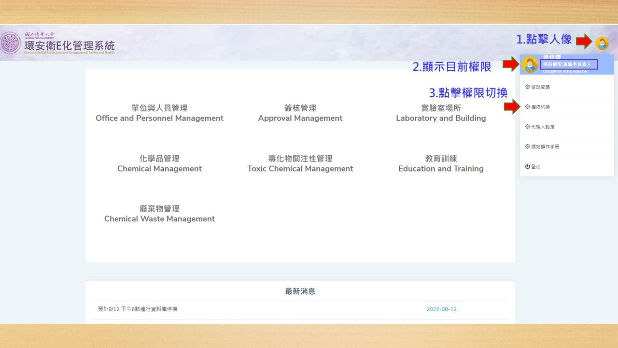Choose 權限切換 in the user menu
618x348 pixels.
click(540, 107)
